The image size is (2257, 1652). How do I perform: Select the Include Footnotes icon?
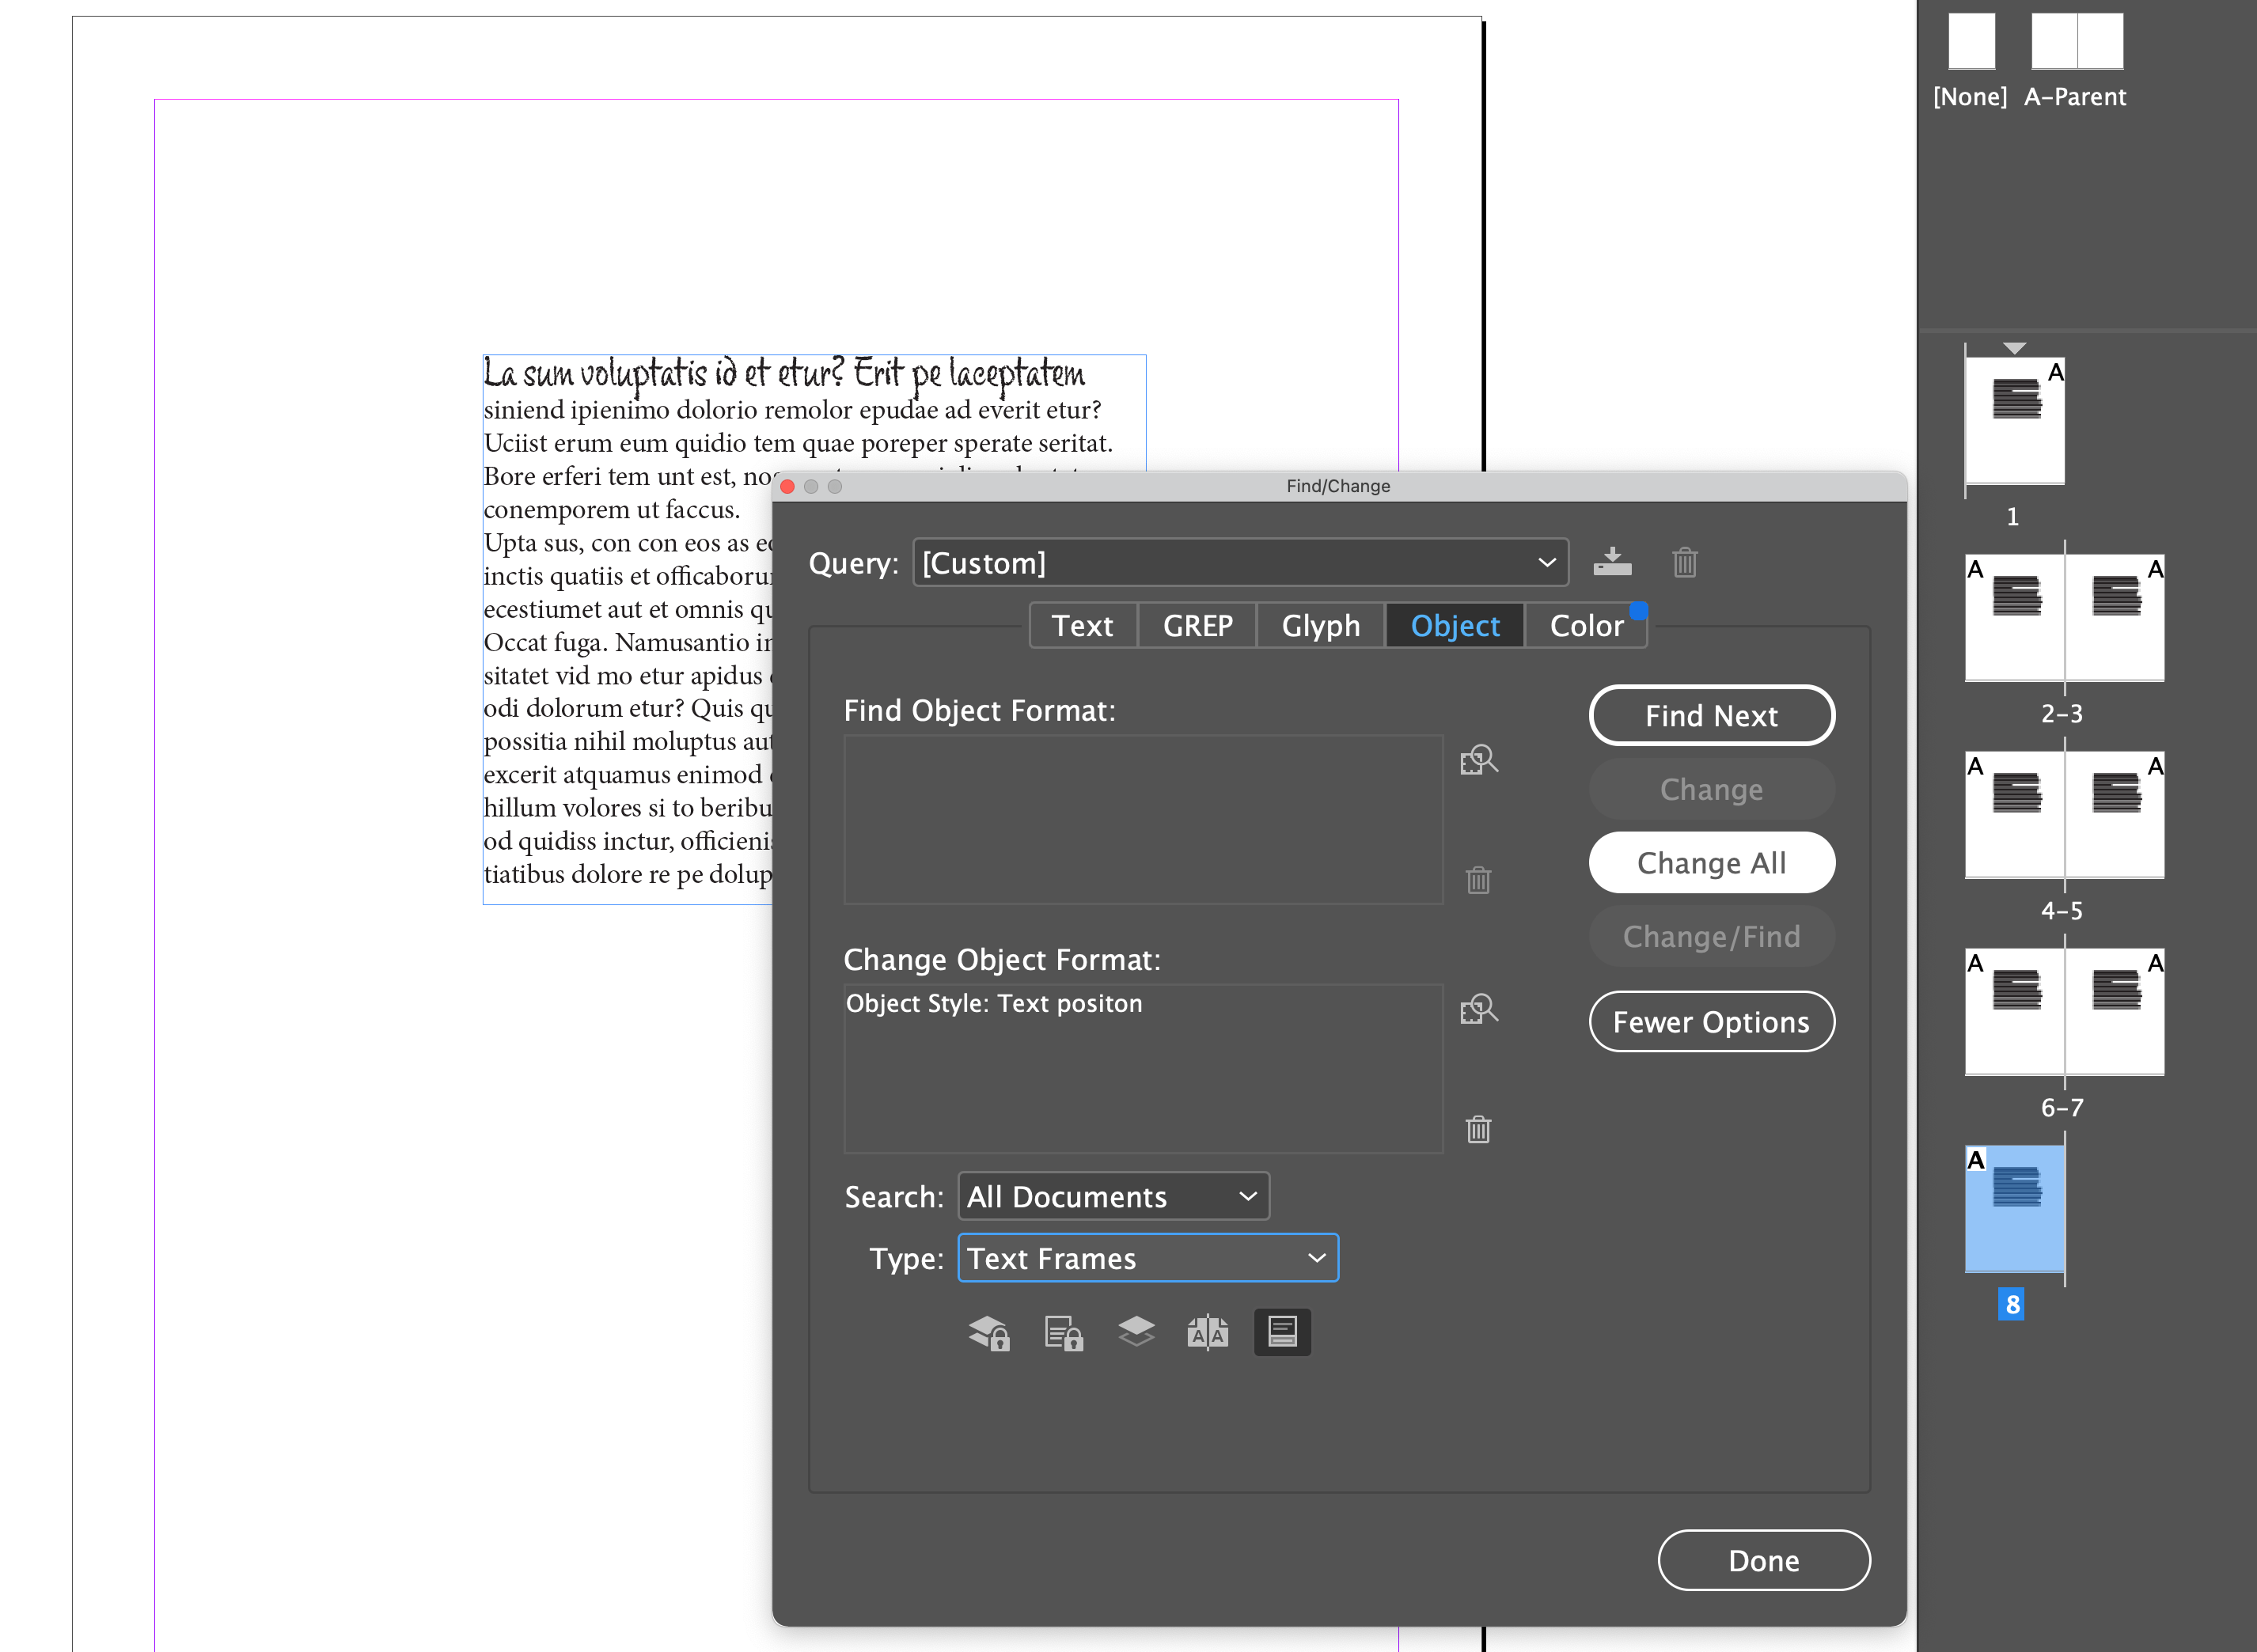tap(1281, 1332)
